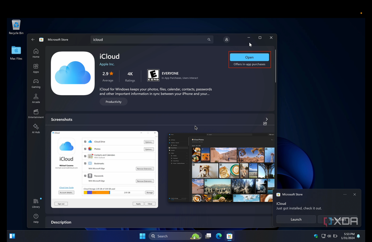Open the notification bell in system tray
372x242 pixels.
click(358, 236)
